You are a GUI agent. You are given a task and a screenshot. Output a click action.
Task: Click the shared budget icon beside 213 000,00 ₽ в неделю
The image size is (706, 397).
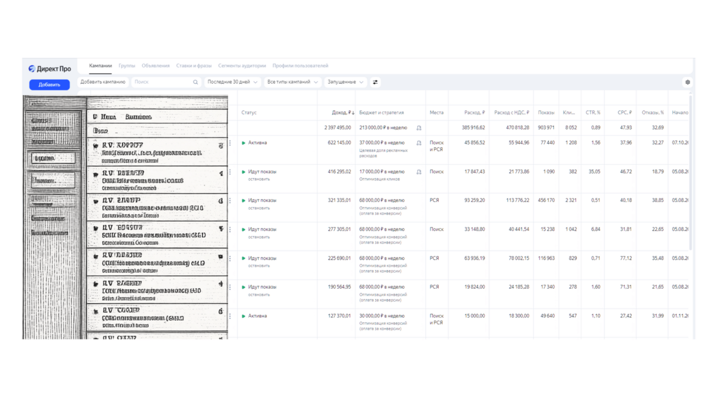click(x=419, y=128)
